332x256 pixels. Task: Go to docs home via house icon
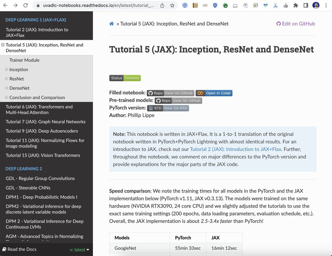[111, 24]
